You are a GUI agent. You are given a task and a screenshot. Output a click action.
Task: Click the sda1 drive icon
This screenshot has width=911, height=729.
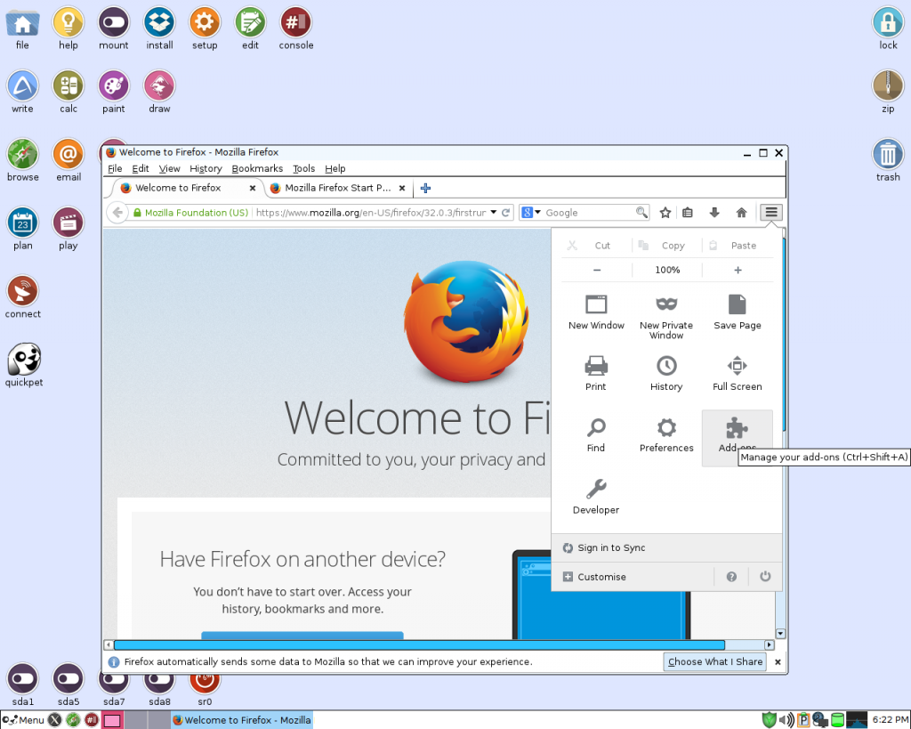coord(22,684)
